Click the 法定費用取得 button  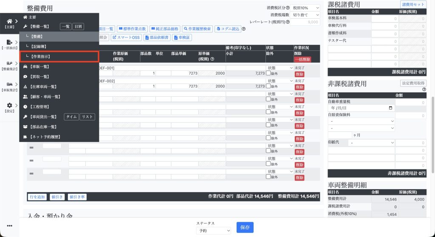coord(413,83)
